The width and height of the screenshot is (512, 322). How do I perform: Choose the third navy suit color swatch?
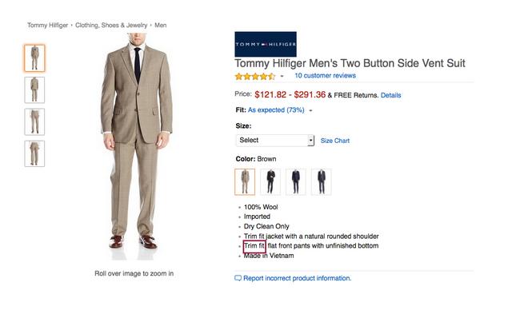coord(296,182)
